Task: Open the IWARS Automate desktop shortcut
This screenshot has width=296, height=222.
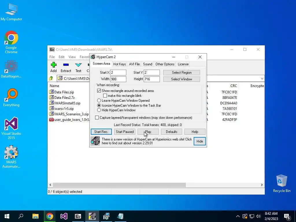Action: tap(11, 157)
